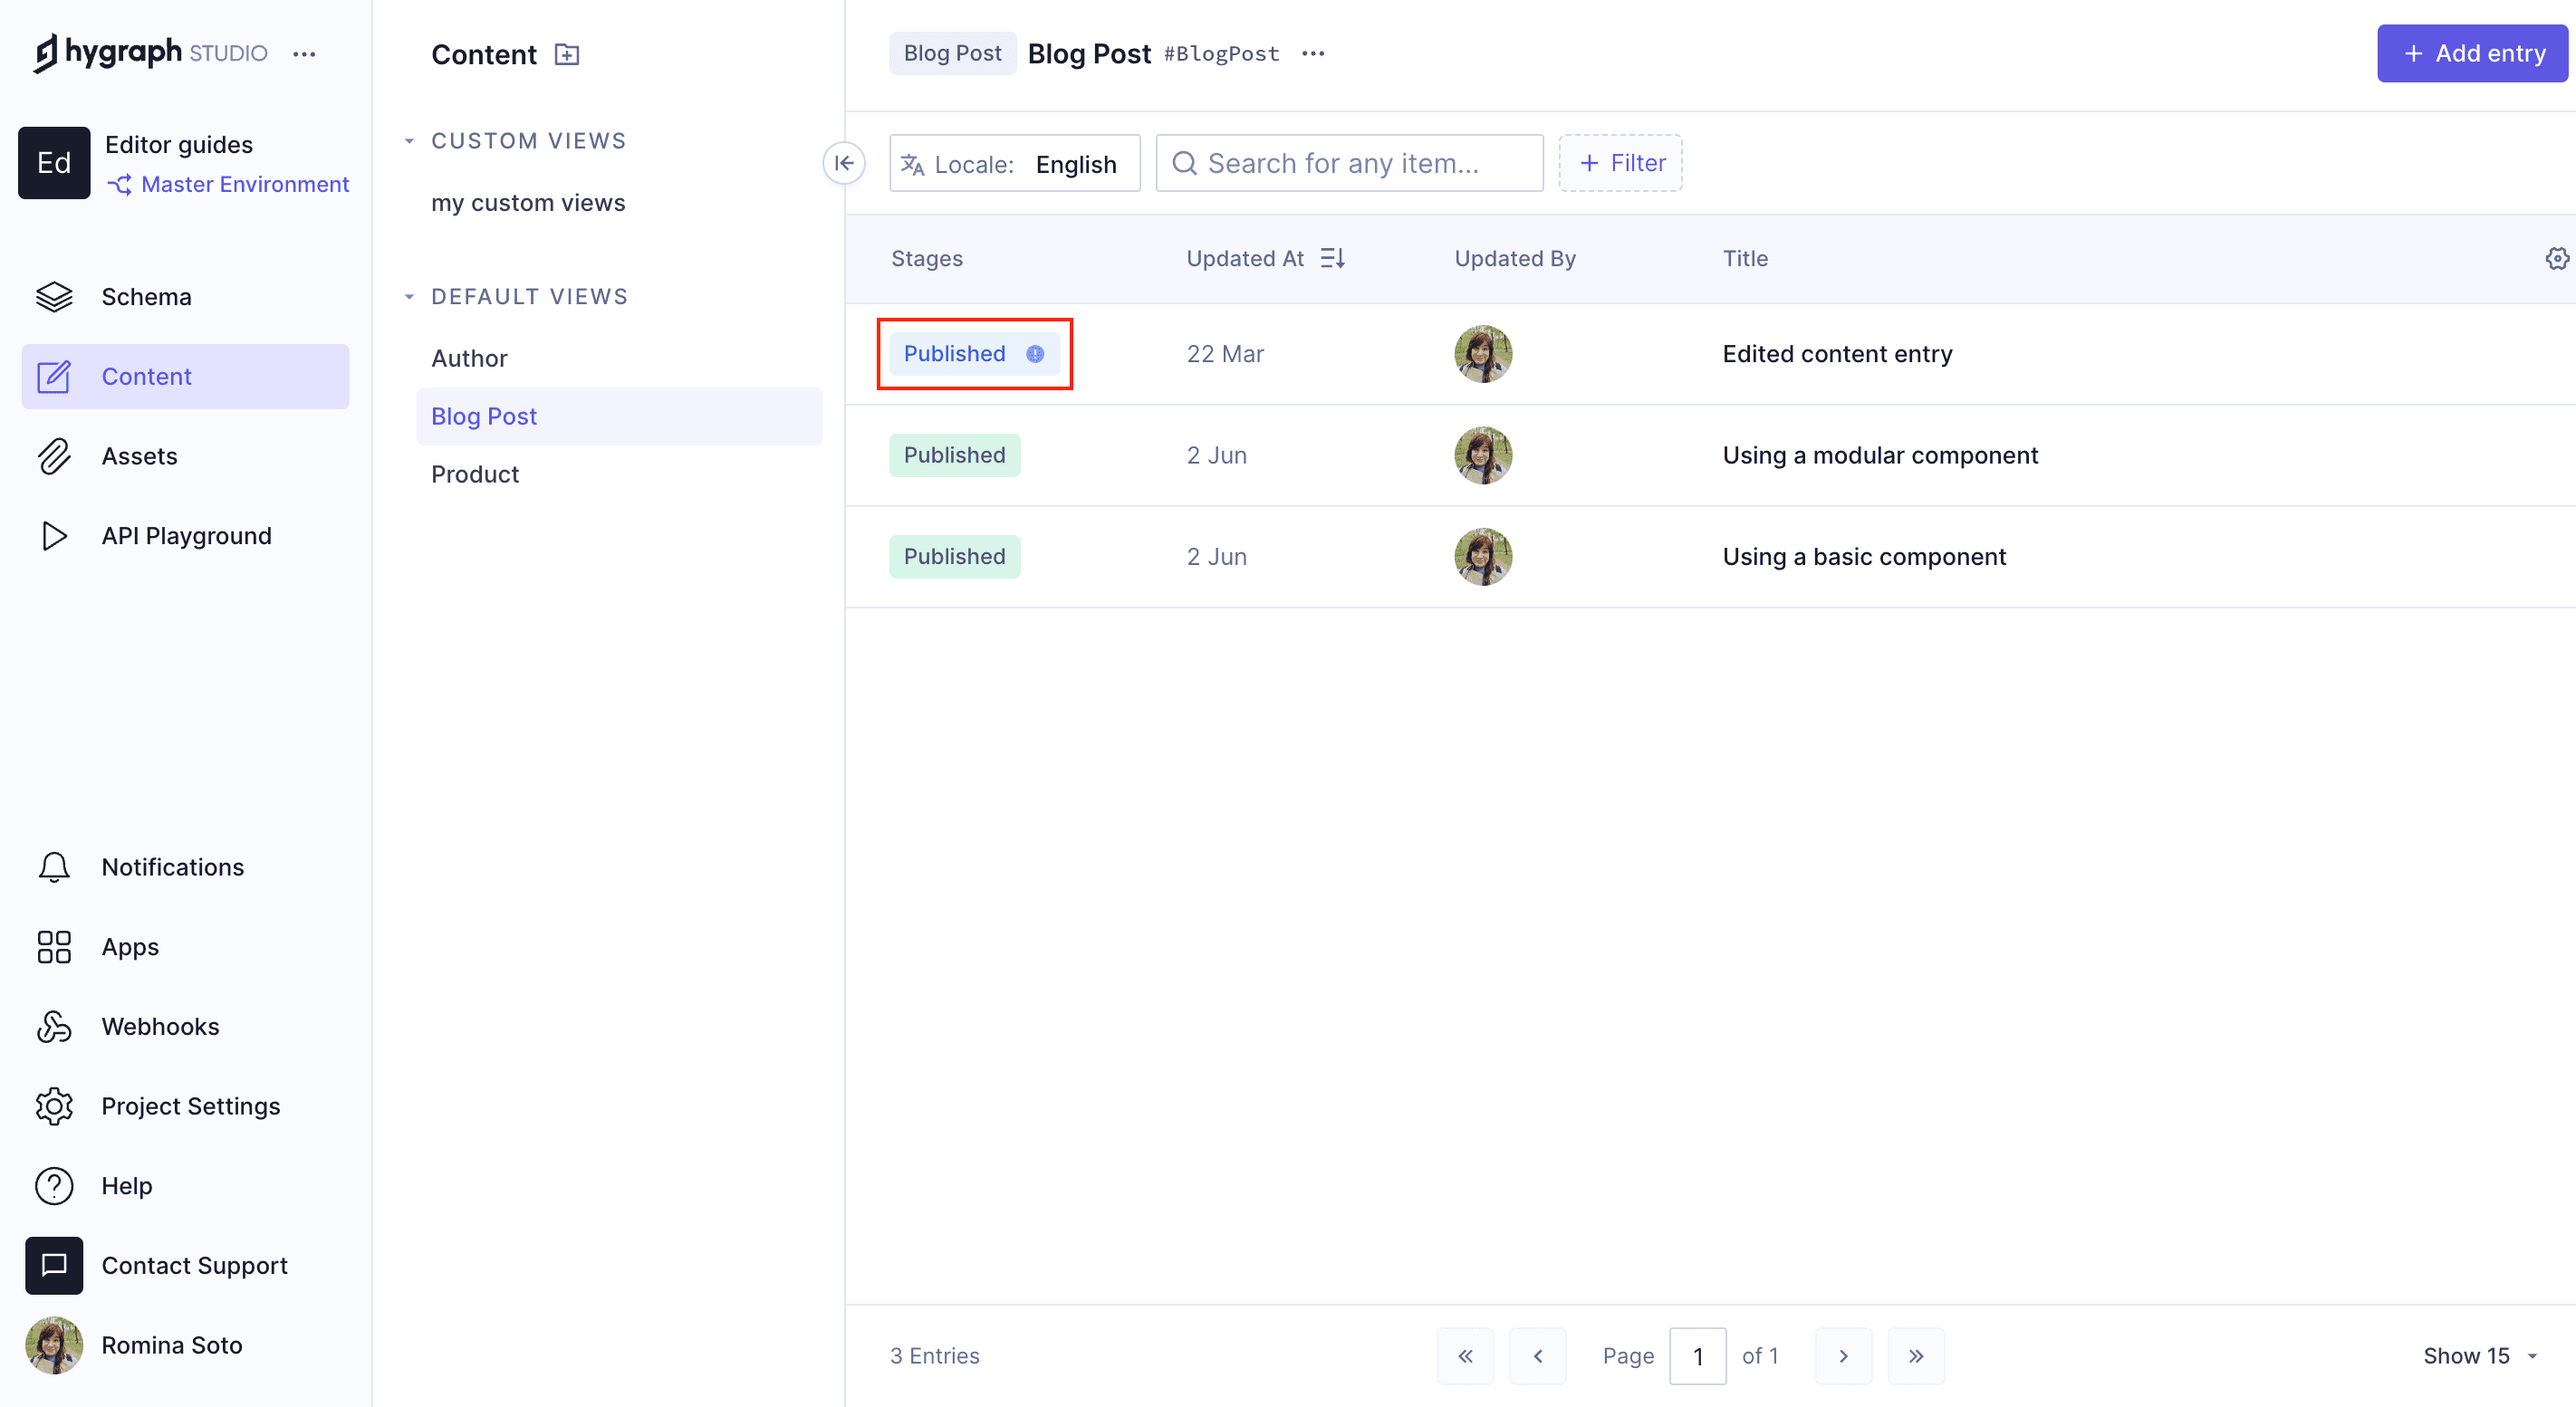Click the Updated At sort icon

click(1332, 259)
